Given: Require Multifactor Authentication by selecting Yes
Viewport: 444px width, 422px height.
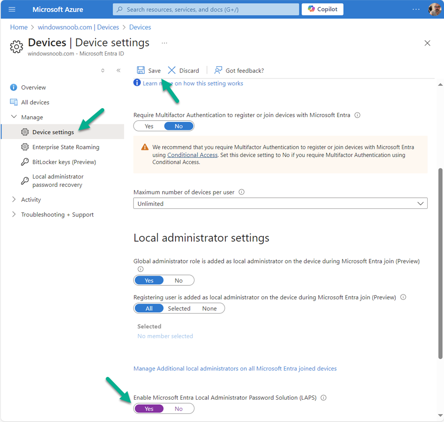Looking at the screenshot, I should 148,126.
